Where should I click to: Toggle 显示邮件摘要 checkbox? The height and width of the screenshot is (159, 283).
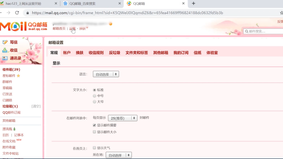click(94, 125)
